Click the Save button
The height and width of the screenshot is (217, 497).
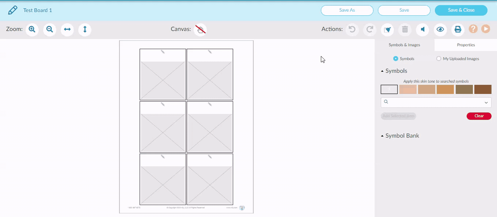[404, 10]
